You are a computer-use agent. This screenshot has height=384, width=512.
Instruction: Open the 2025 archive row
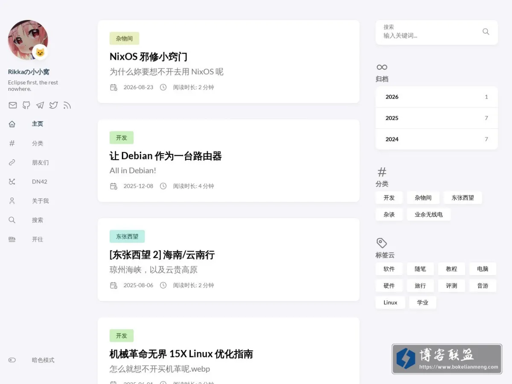436,118
